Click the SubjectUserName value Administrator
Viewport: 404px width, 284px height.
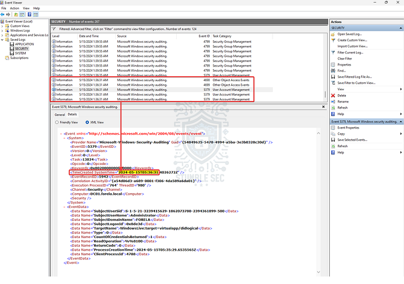click(143, 215)
